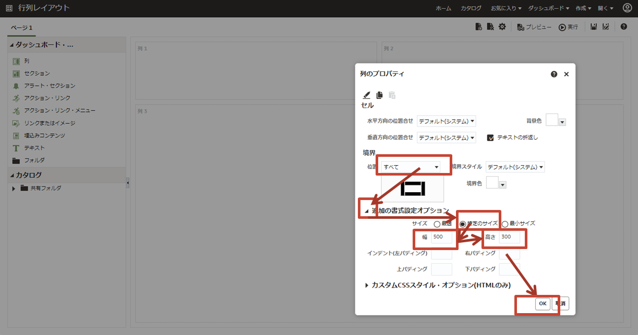638x335 pixels.
Task: Open the 背景色 dropdown arrow
Action: (562, 122)
